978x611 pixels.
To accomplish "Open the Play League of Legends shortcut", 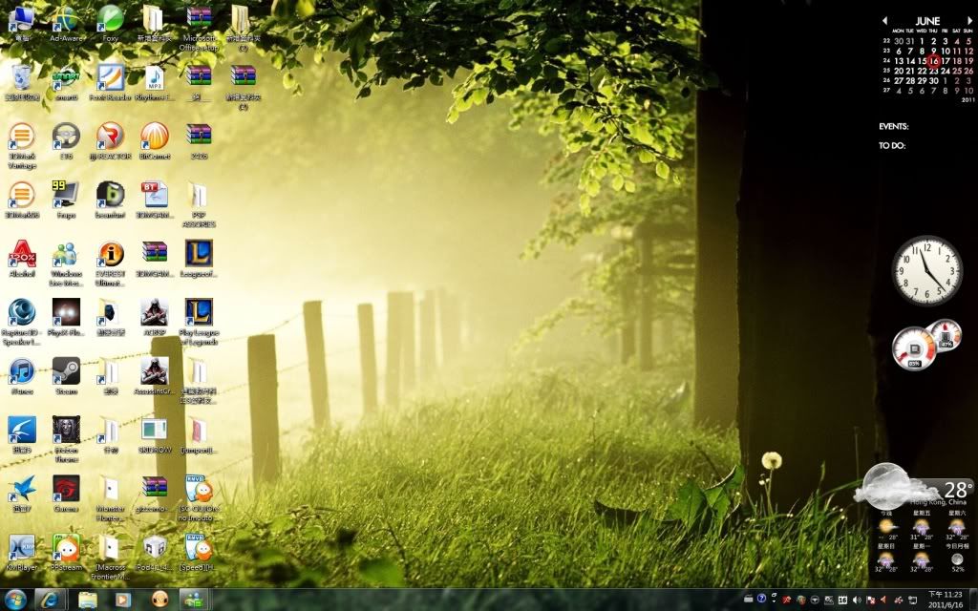I will coord(199,312).
